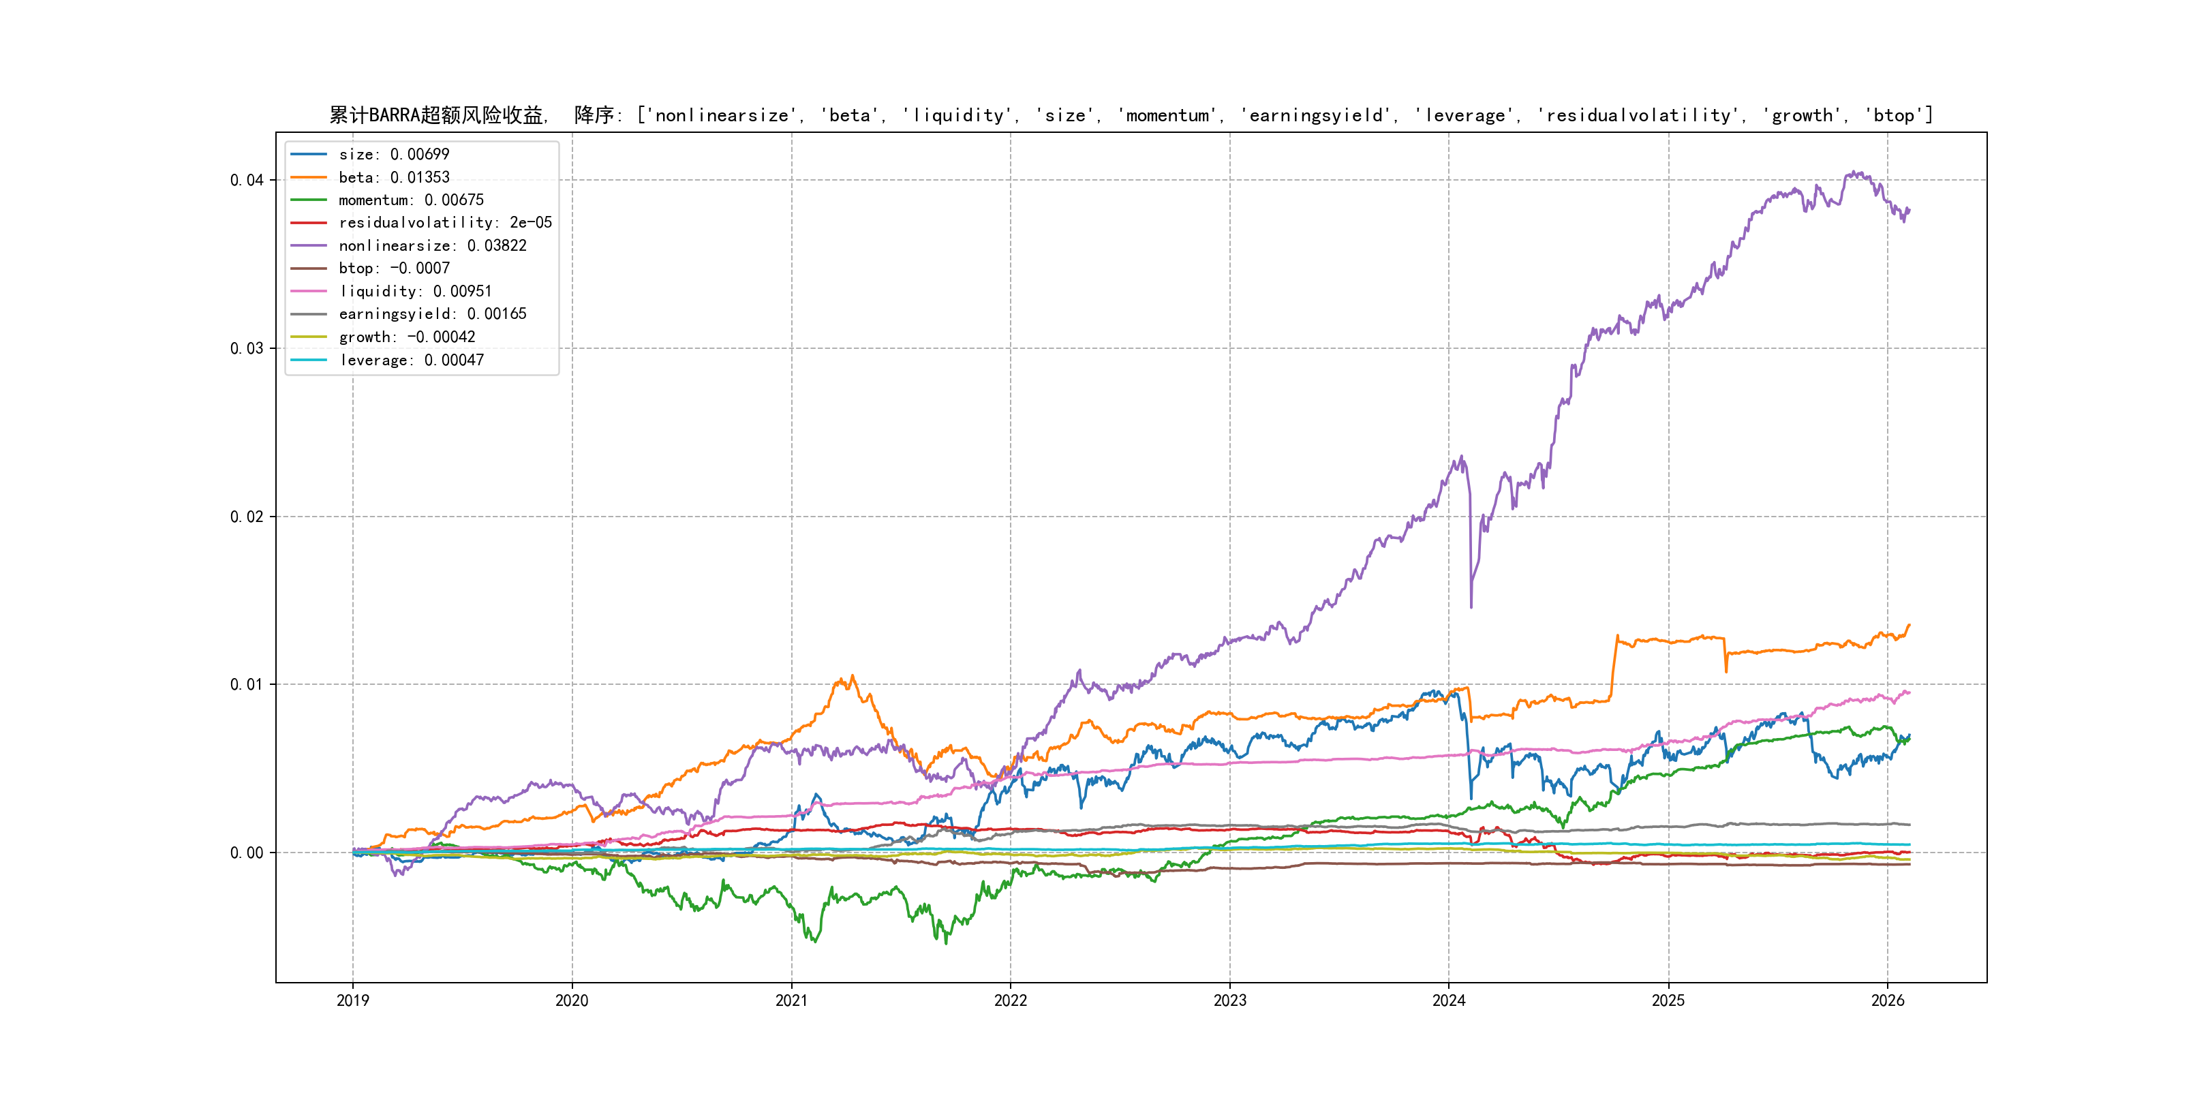Click the 'liquidity: 0.00951' legend text

[x=415, y=292]
